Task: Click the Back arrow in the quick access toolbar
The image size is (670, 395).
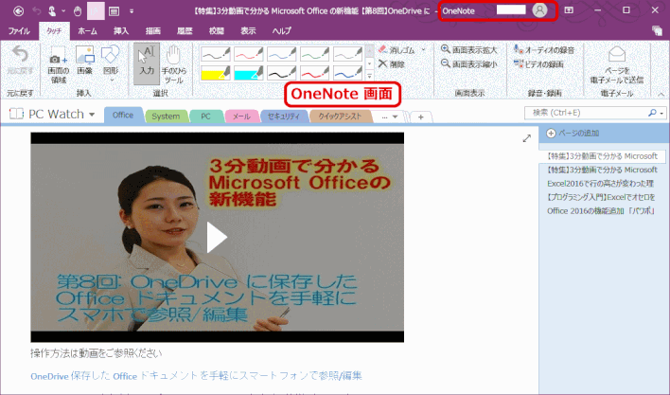Action: click(18, 11)
